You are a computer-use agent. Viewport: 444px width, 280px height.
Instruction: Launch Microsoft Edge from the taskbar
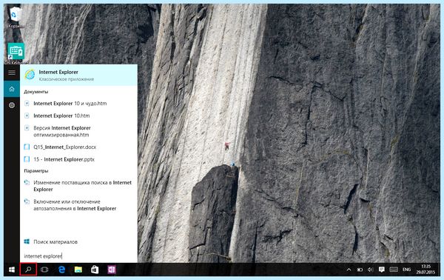pos(61,270)
